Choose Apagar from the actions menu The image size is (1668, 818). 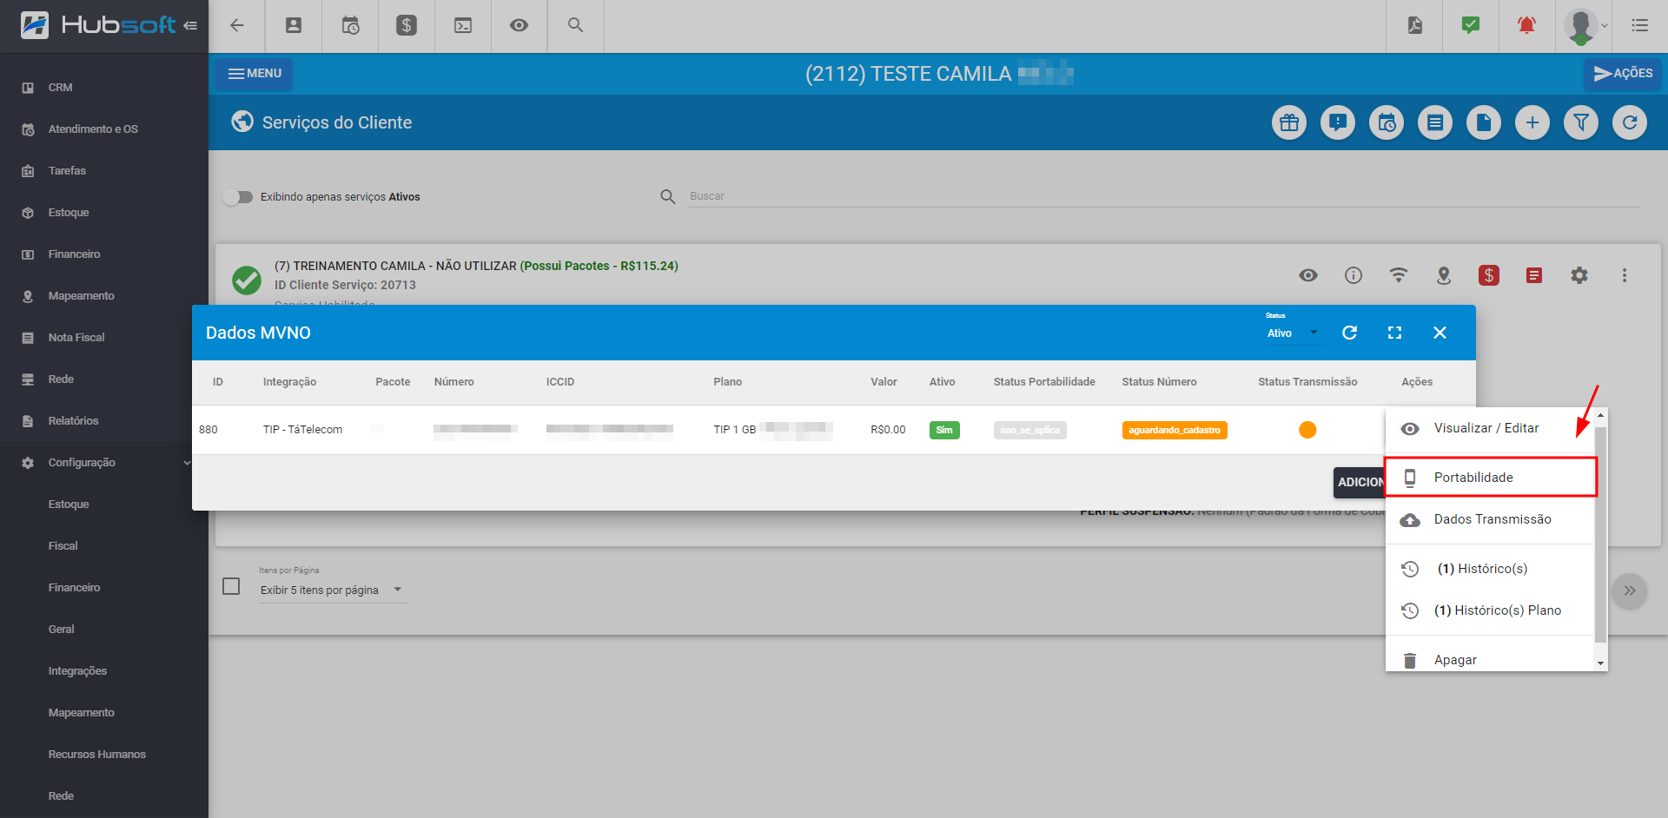click(x=1490, y=659)
